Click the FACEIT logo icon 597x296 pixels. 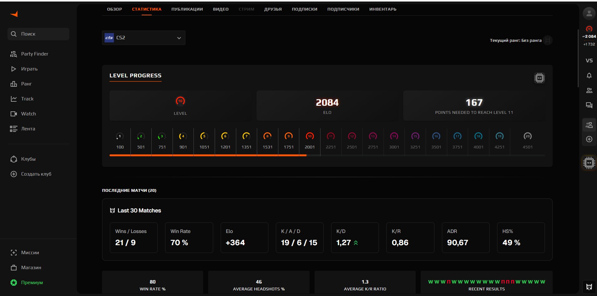tap(14, 14)
